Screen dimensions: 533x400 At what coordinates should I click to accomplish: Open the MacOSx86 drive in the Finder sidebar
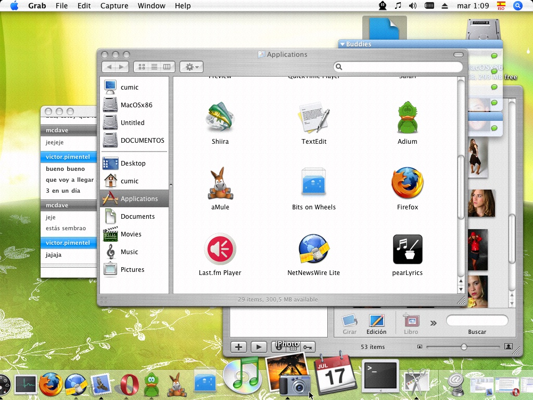(x=134, y=105)
